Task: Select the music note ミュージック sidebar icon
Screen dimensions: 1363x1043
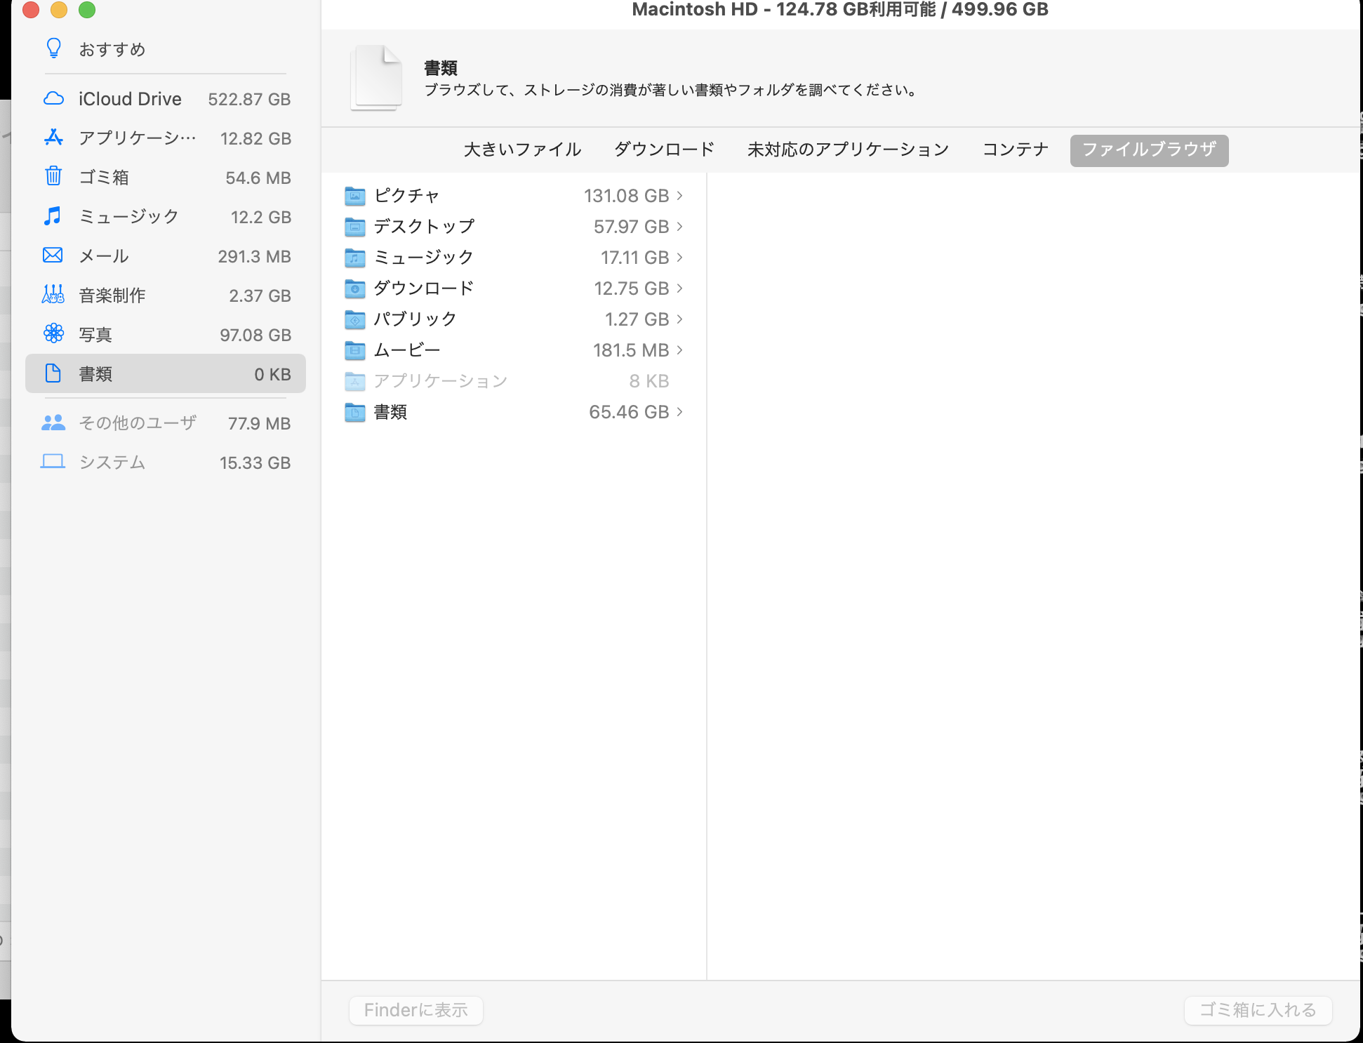Action: tap(53, 216)
